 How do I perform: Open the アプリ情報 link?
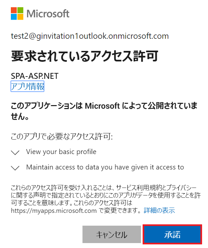28,87
